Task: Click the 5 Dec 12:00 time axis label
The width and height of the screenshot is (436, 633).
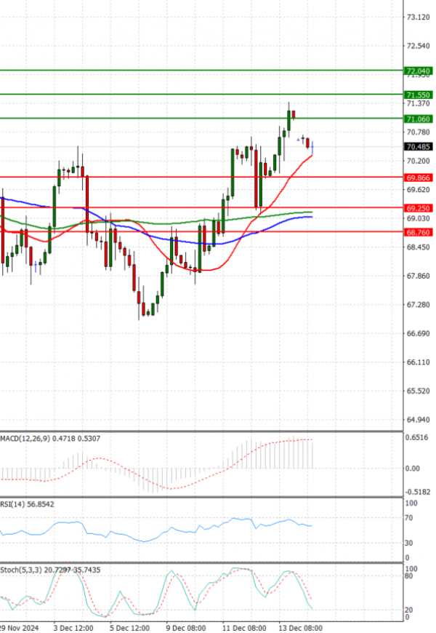Action: coord(129,628)
